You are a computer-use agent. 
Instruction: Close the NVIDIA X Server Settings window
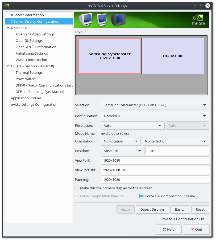click(208, 6)
